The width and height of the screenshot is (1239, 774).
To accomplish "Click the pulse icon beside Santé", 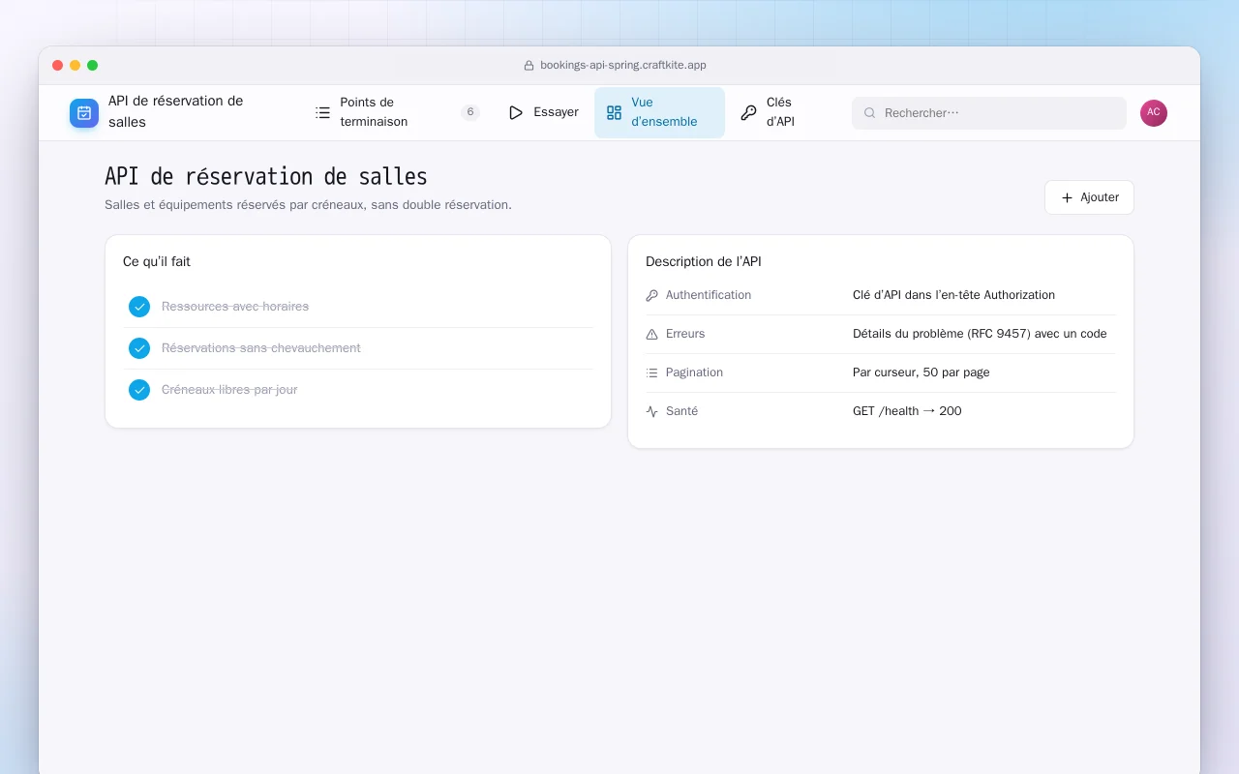I will coord(651,411).
